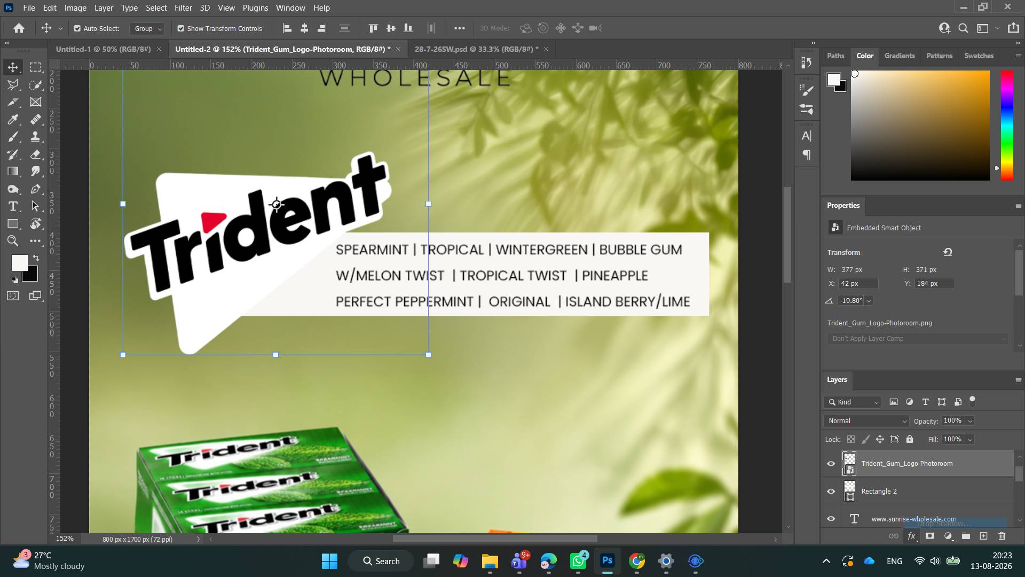Hide the Rectangle 2 layer

831,492
